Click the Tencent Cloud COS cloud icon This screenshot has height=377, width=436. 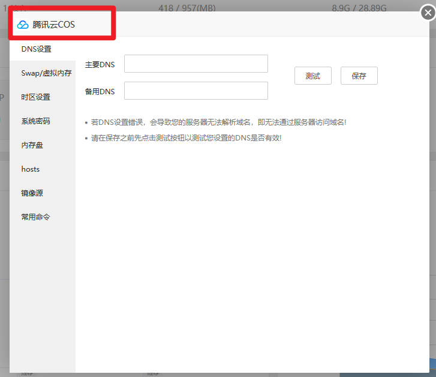pos(23,25)
